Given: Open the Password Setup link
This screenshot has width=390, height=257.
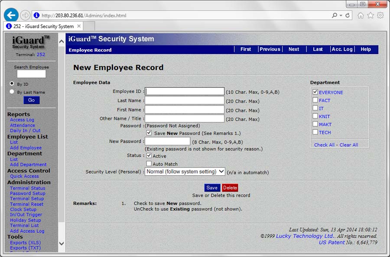Looking at the screenshot, I should (28, 193).
